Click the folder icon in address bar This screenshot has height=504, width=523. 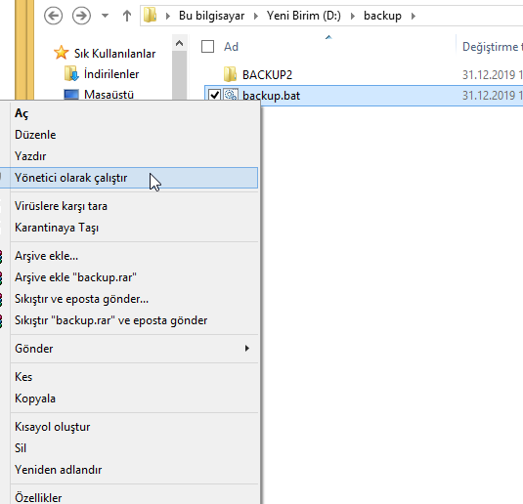pyautogui.click(x=151, y=15)
